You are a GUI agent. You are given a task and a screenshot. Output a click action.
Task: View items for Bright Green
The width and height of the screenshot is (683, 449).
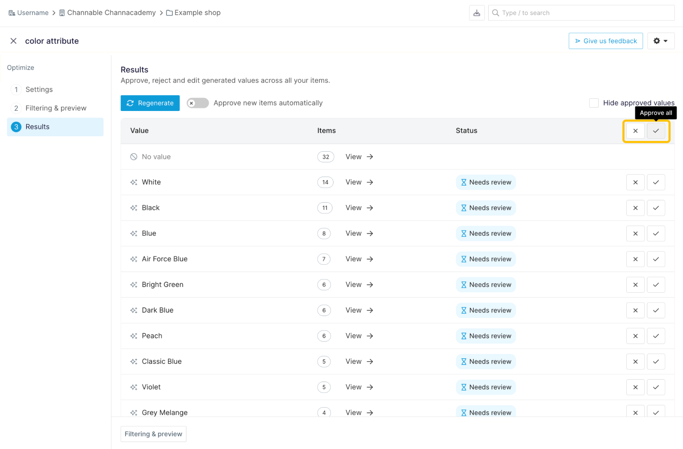coord(359,285)
